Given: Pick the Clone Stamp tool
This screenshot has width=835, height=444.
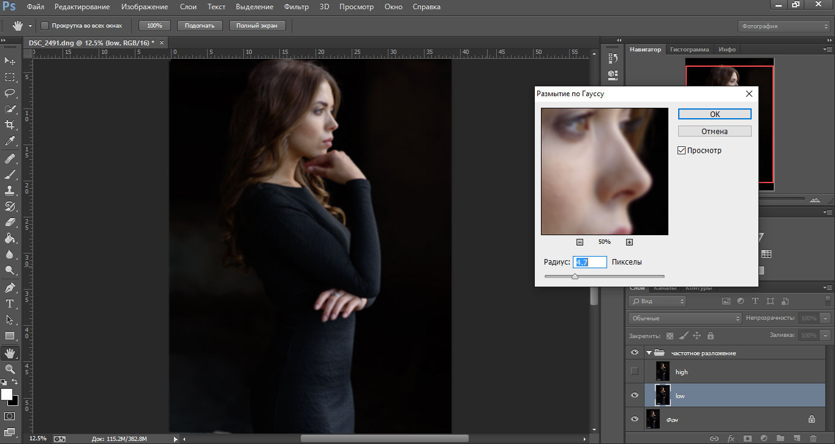Looking at the screenshot, I should [x=10, y=190].
